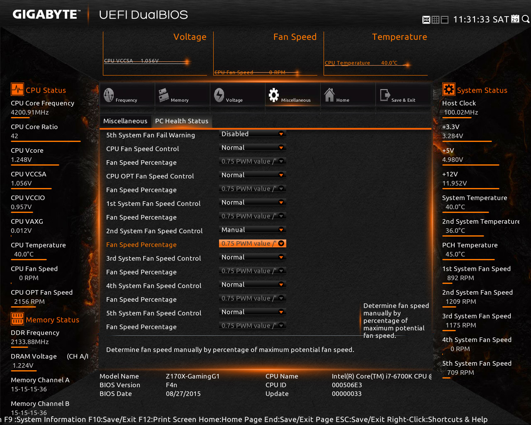Open the Memory menu

[x=182, y=95]
